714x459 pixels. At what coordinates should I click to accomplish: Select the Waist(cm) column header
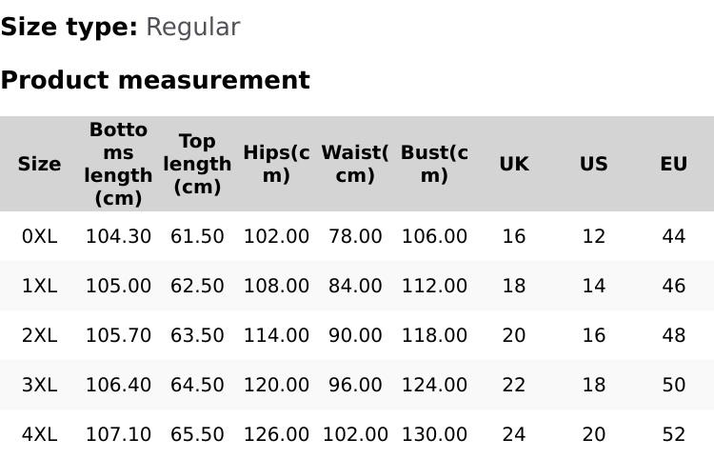pyautogui.click(x=355, y=164)
